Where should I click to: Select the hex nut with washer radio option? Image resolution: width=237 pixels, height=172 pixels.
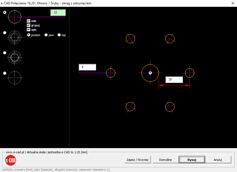point(5,53)
